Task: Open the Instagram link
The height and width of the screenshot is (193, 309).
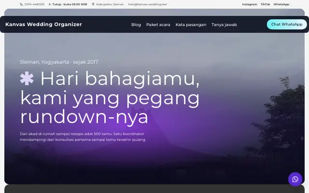Action: tap(250, 4)
